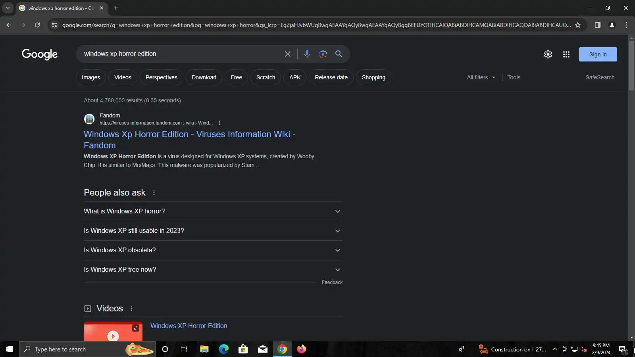
Task: Search by image with Google Lens
Action: 323,54
